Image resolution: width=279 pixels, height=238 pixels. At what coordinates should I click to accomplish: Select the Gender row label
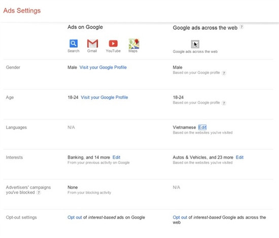[x=13, y=68]
